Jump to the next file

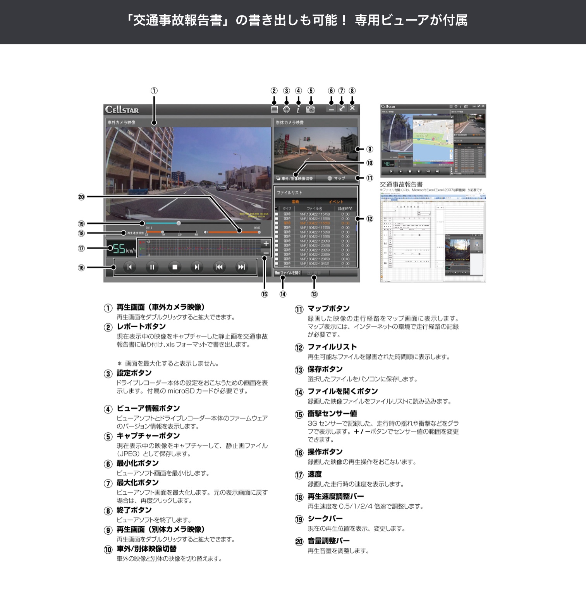pos(241,267)
